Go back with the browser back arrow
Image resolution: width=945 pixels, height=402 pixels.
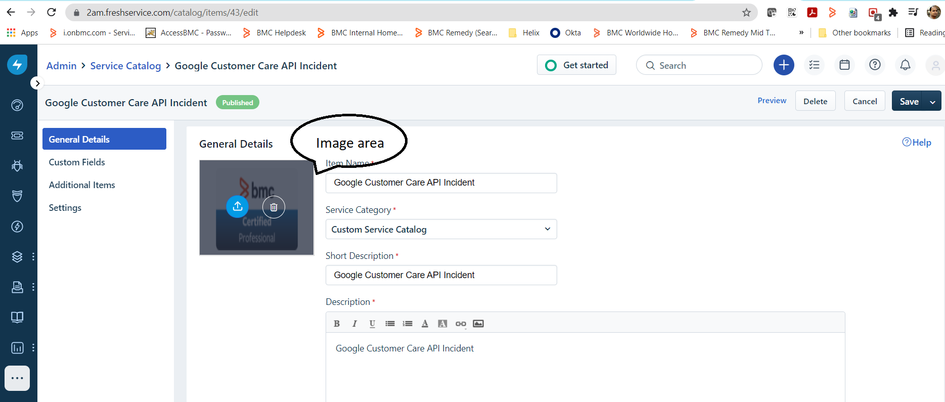coord(11,12)
